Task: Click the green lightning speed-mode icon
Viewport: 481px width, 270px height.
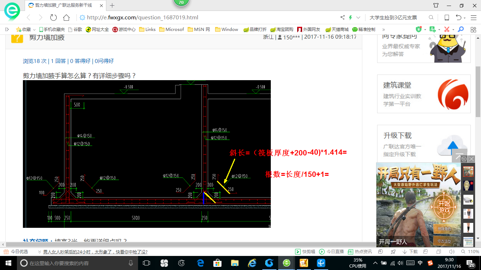Action: [x=350, y=18]
